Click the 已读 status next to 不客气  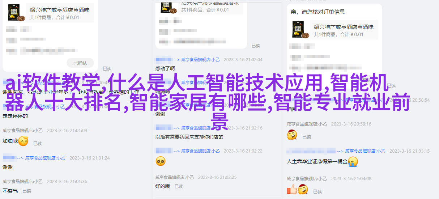tap(27, 191)
